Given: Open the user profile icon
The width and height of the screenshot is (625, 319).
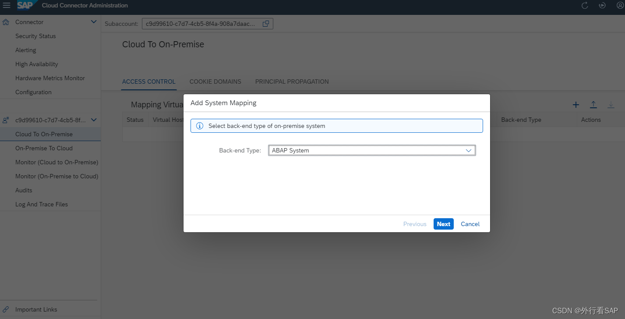Looking at the screenshot, I should click(x=619, y=5).
